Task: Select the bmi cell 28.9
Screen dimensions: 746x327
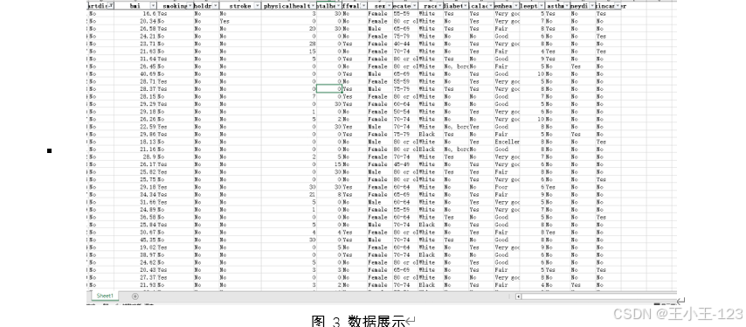Action: pos(135,157)
